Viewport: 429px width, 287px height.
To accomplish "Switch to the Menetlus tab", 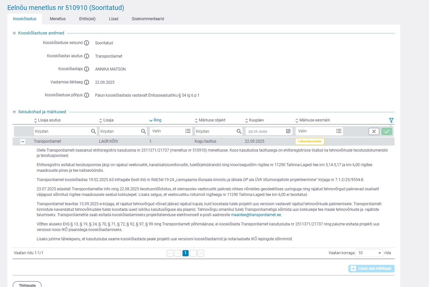I will pos(58,19).
